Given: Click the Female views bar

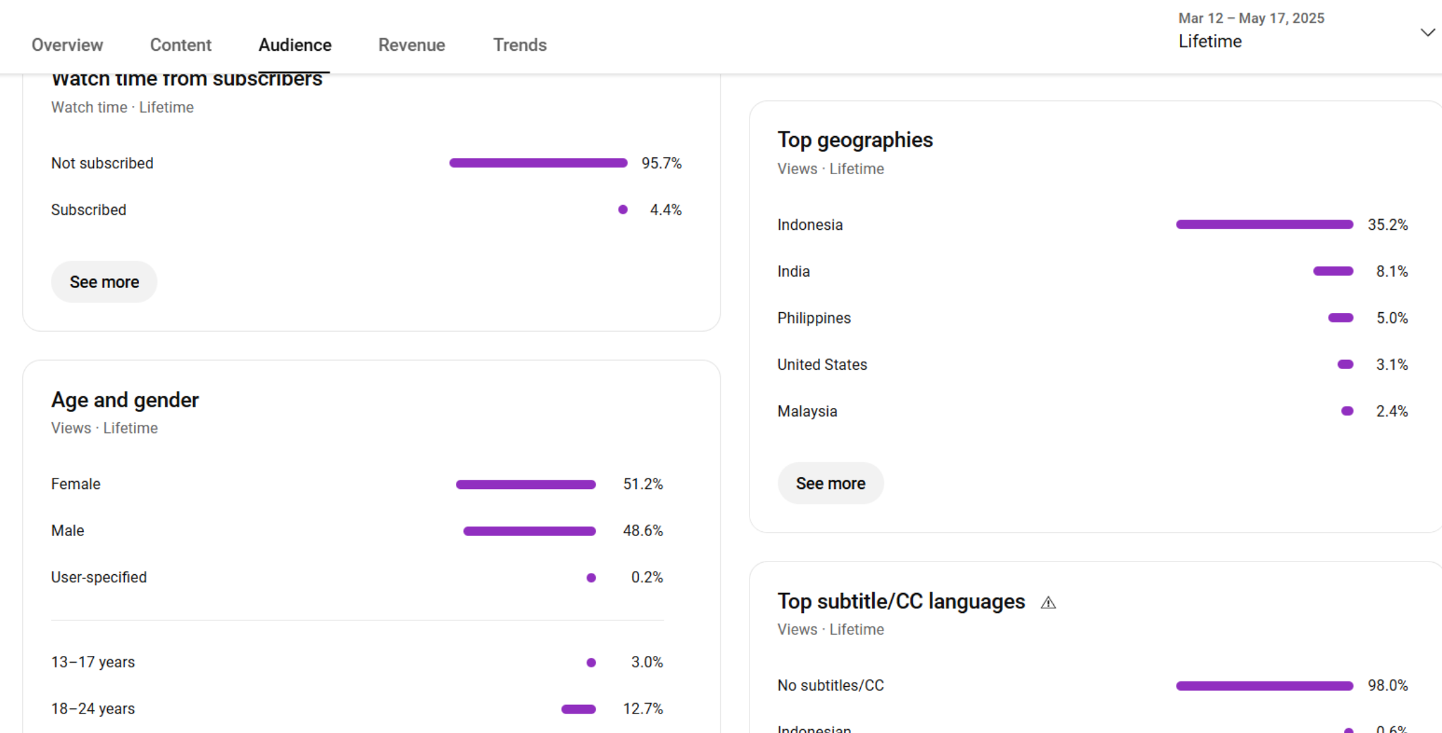Looking at the screenshot, I should click(x=525, y=484).
